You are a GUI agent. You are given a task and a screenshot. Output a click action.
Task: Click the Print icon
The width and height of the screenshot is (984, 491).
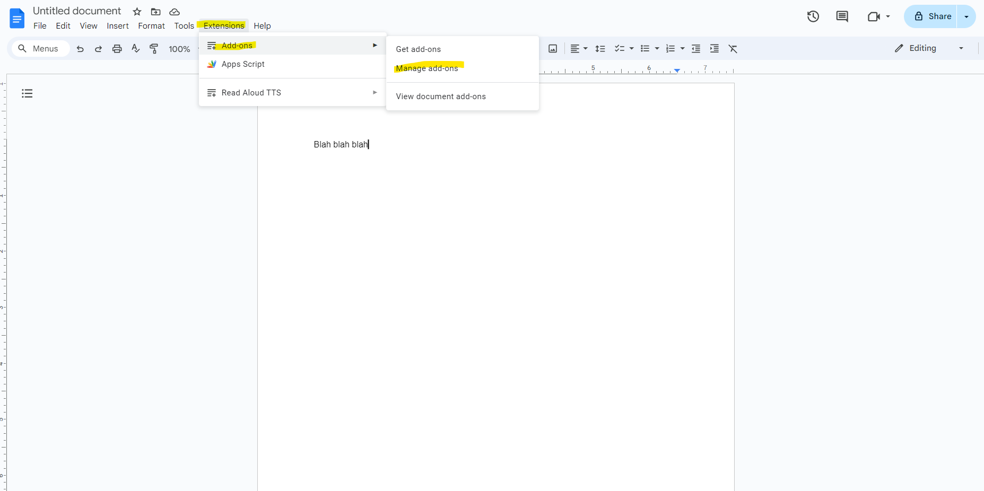click(x=117, y=49)
